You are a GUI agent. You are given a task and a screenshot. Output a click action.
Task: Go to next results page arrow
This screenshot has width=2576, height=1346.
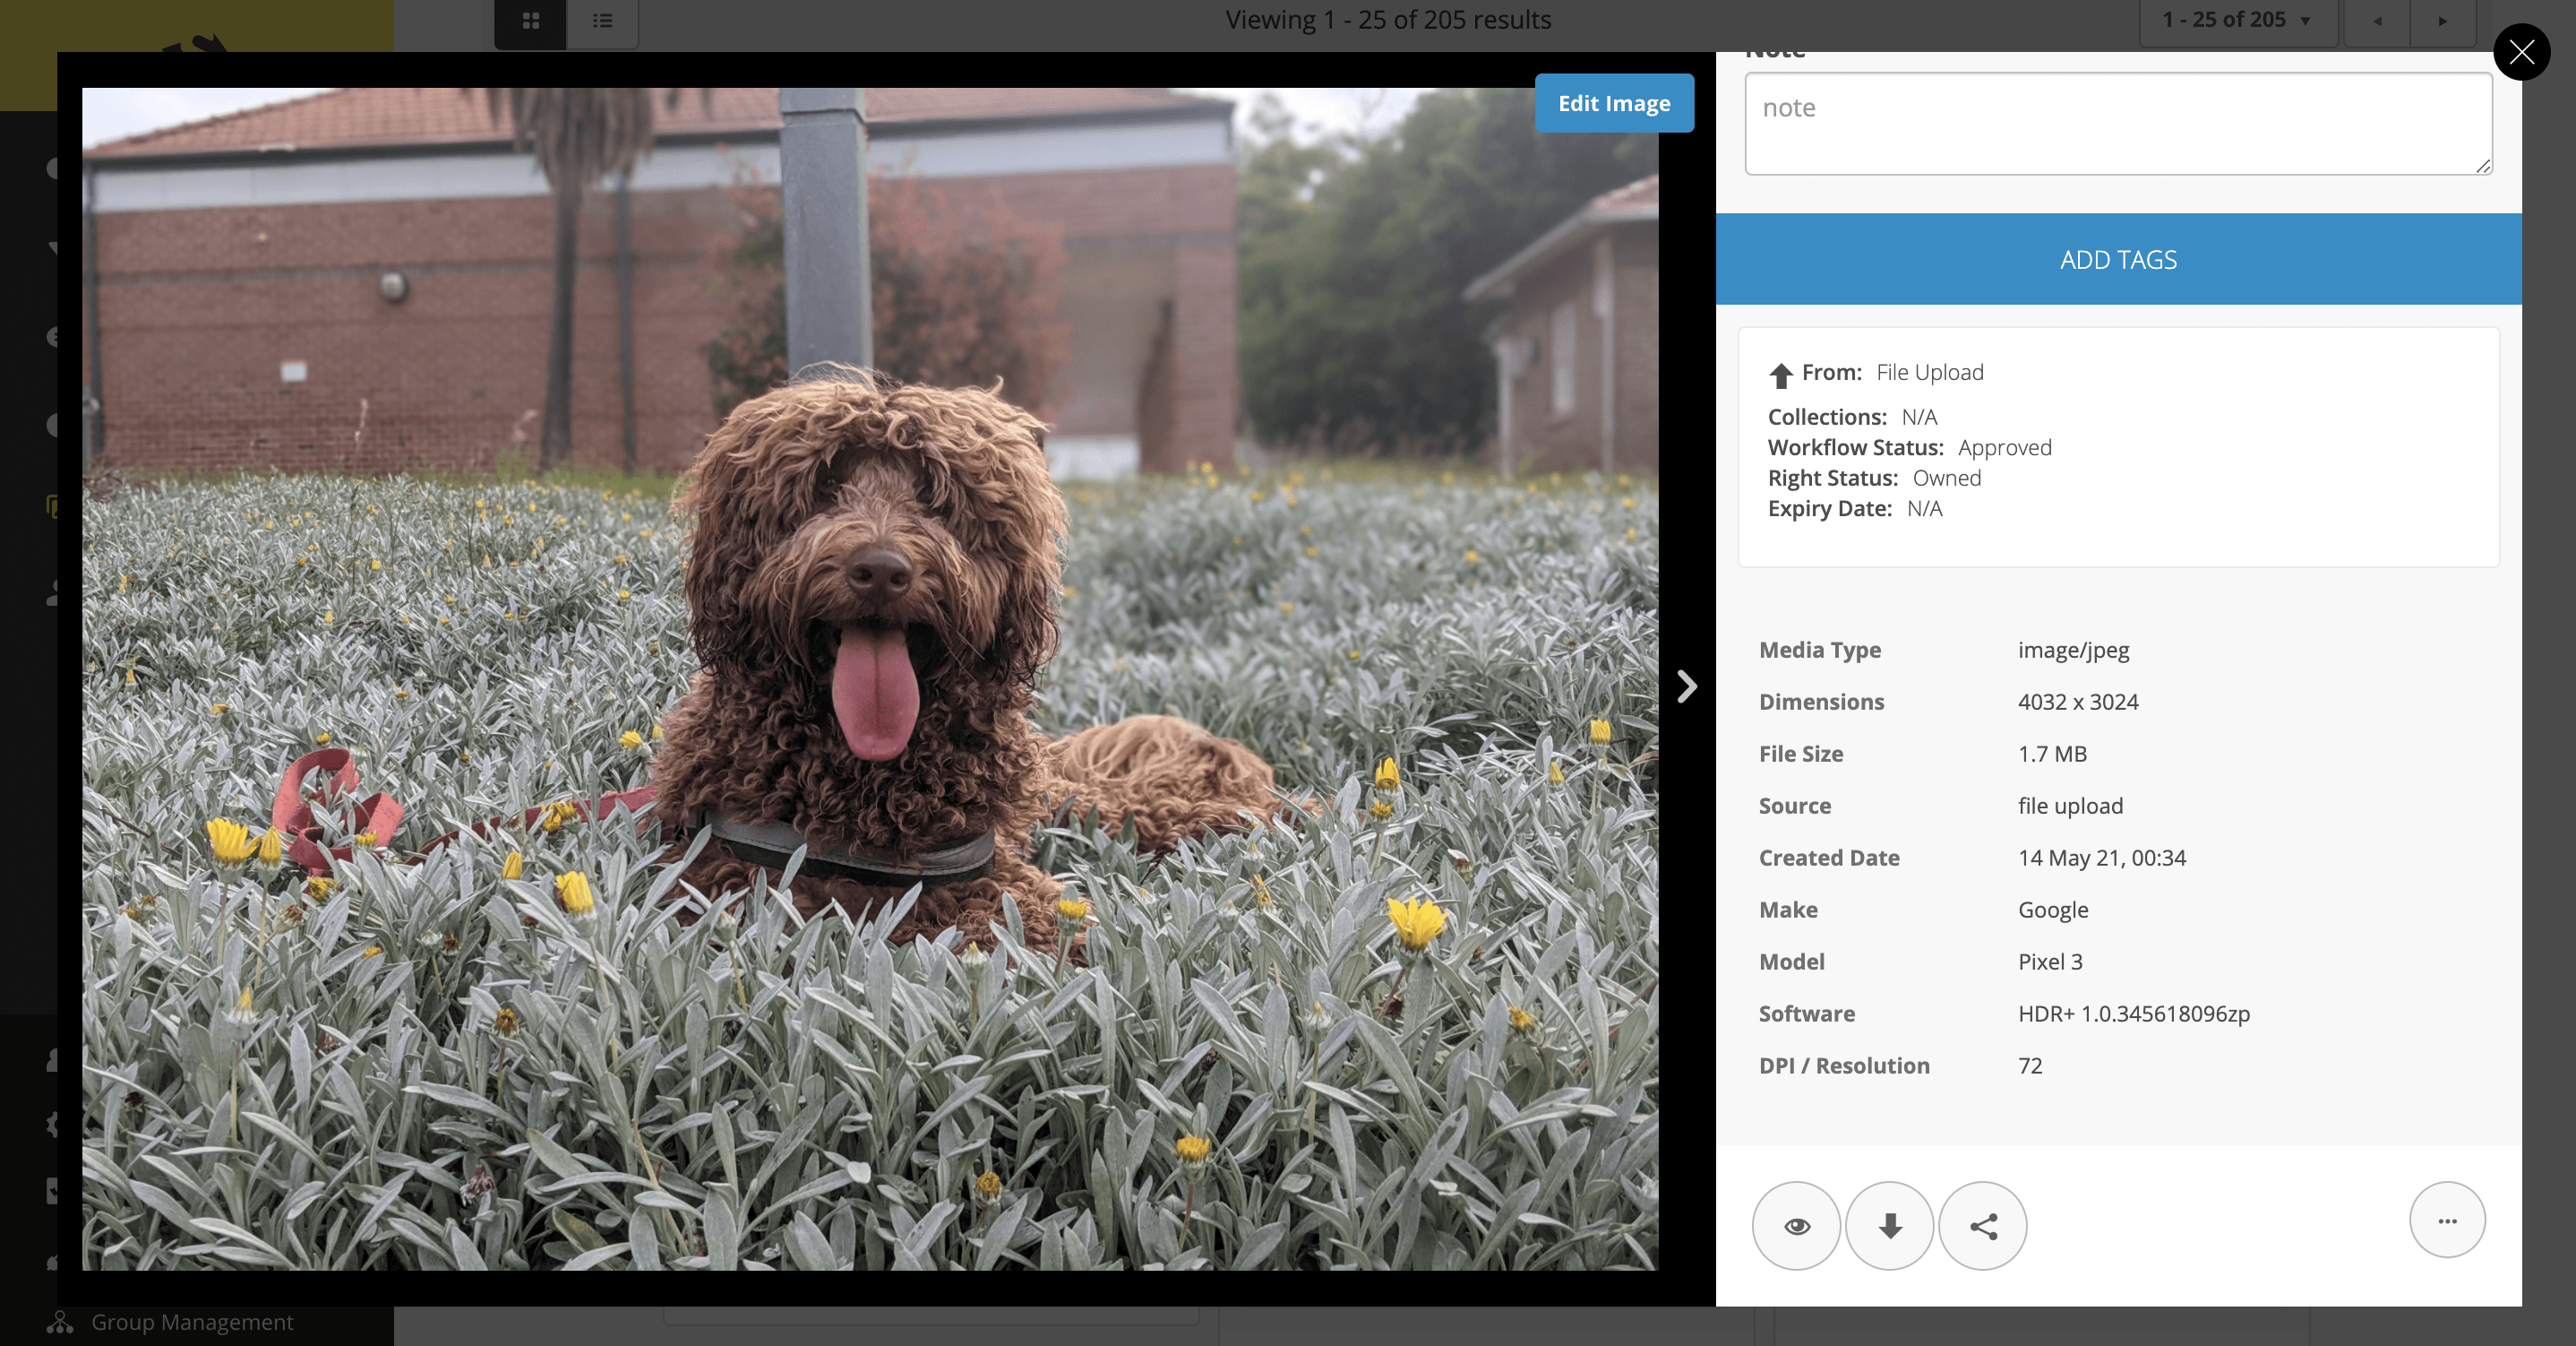point(2443,21)
